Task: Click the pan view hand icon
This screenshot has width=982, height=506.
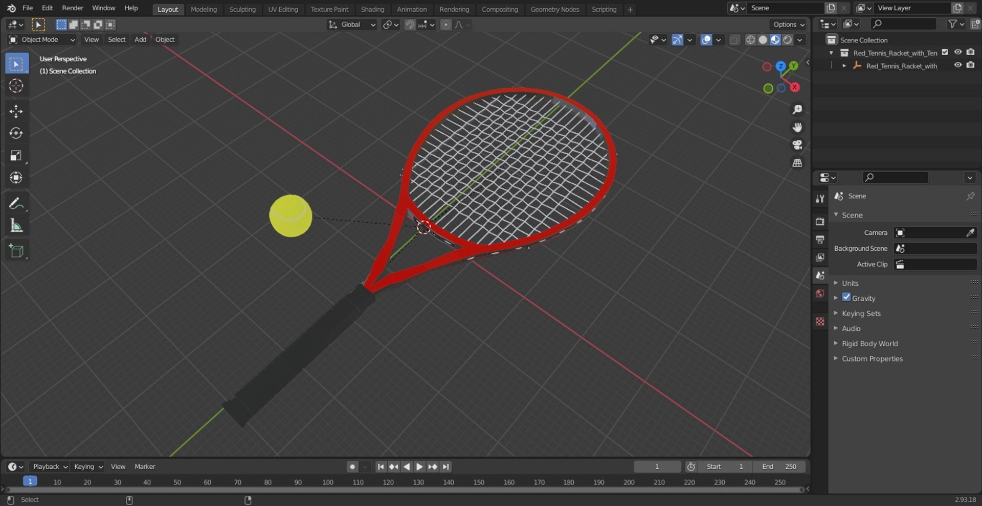Action: (x=797, y=127)
